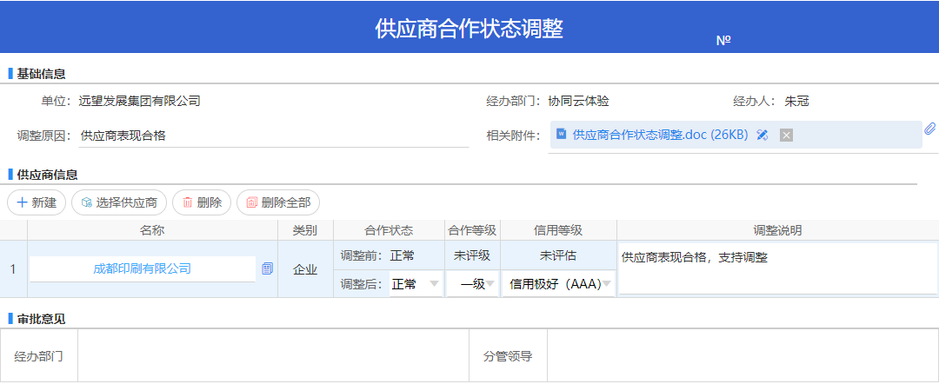Click the 供应商信息 section heading
Image resolution: width=939 pixels, height=384 pixels.
click(x=47, y=175)
